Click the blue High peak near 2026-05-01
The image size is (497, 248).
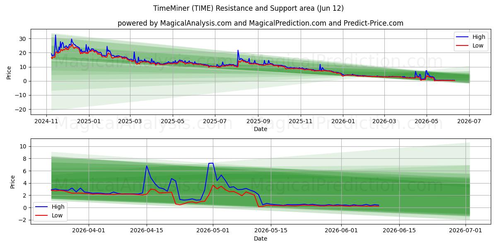tap(211, 163)
